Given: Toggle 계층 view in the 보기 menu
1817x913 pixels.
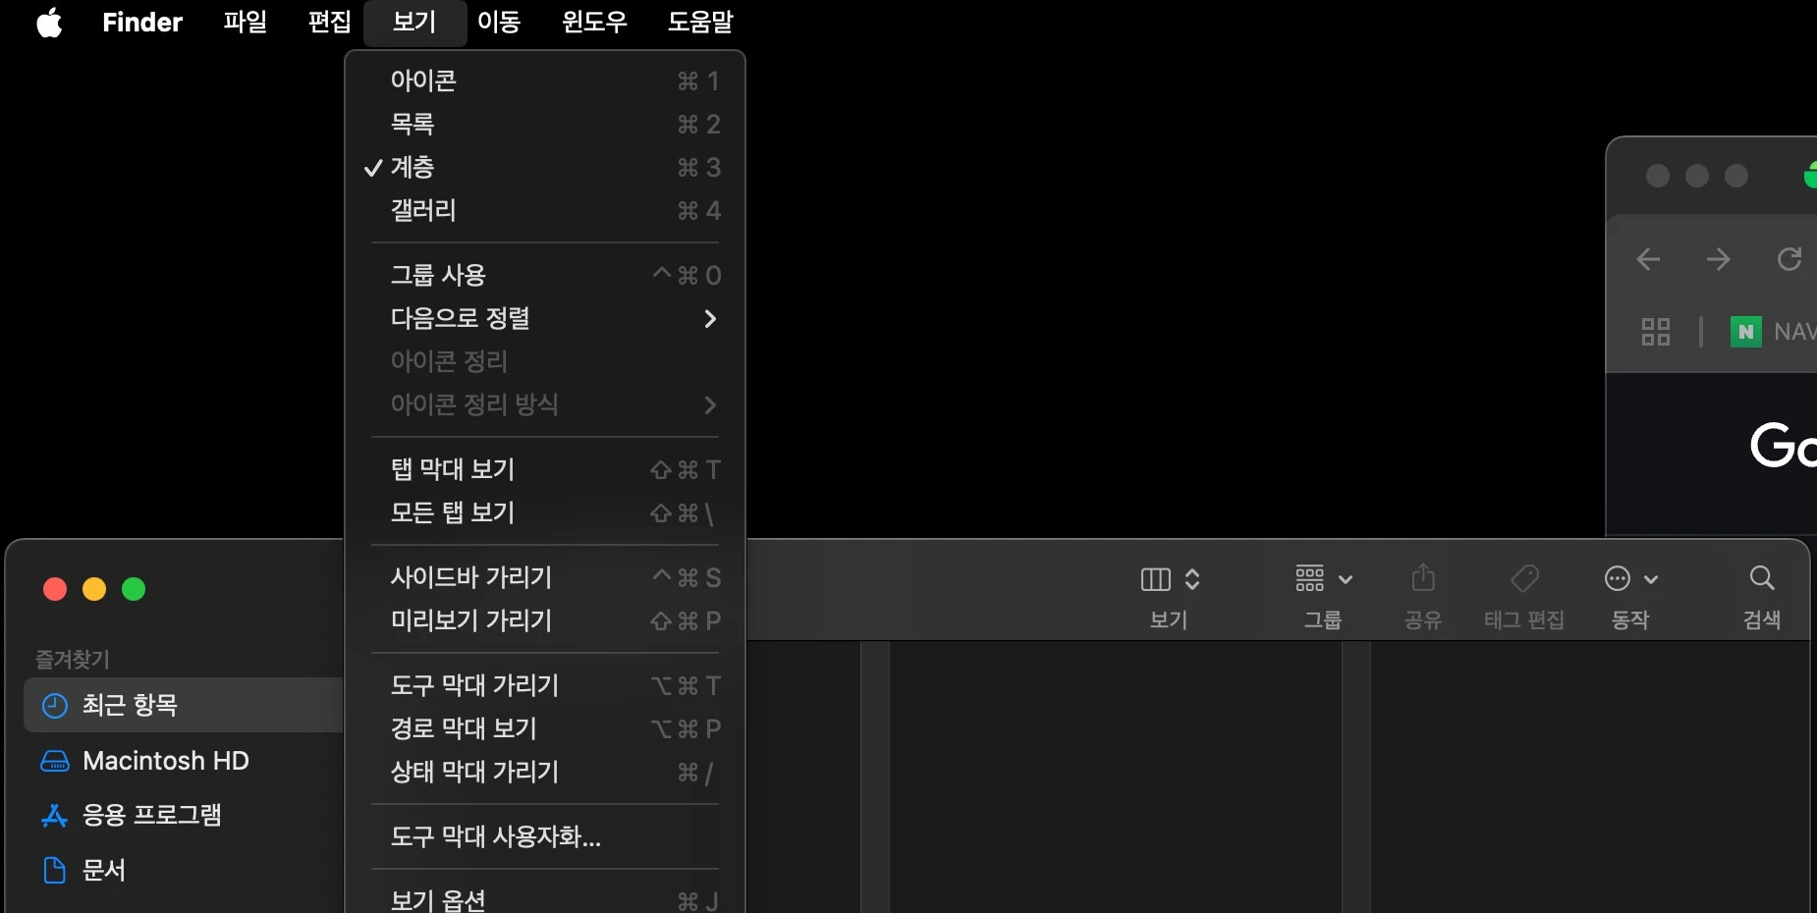Looking at the screenshot, I should [x=413, y=167].
